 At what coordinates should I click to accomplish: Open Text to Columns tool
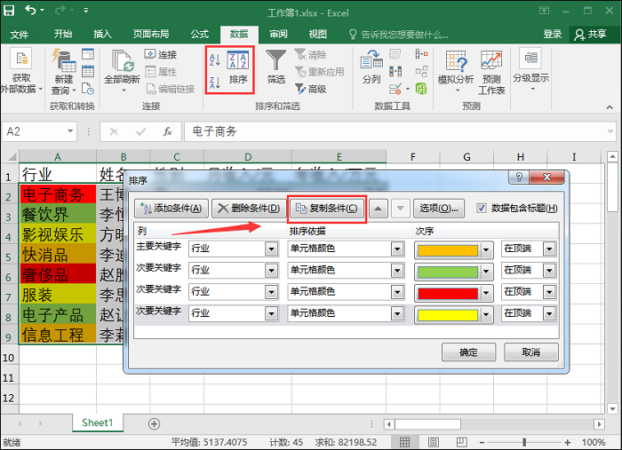tap(371, 67)
